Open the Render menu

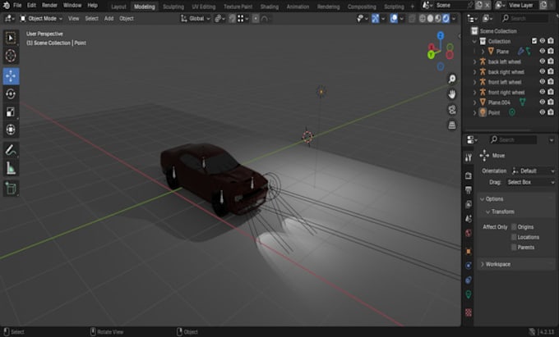point(49,6)
